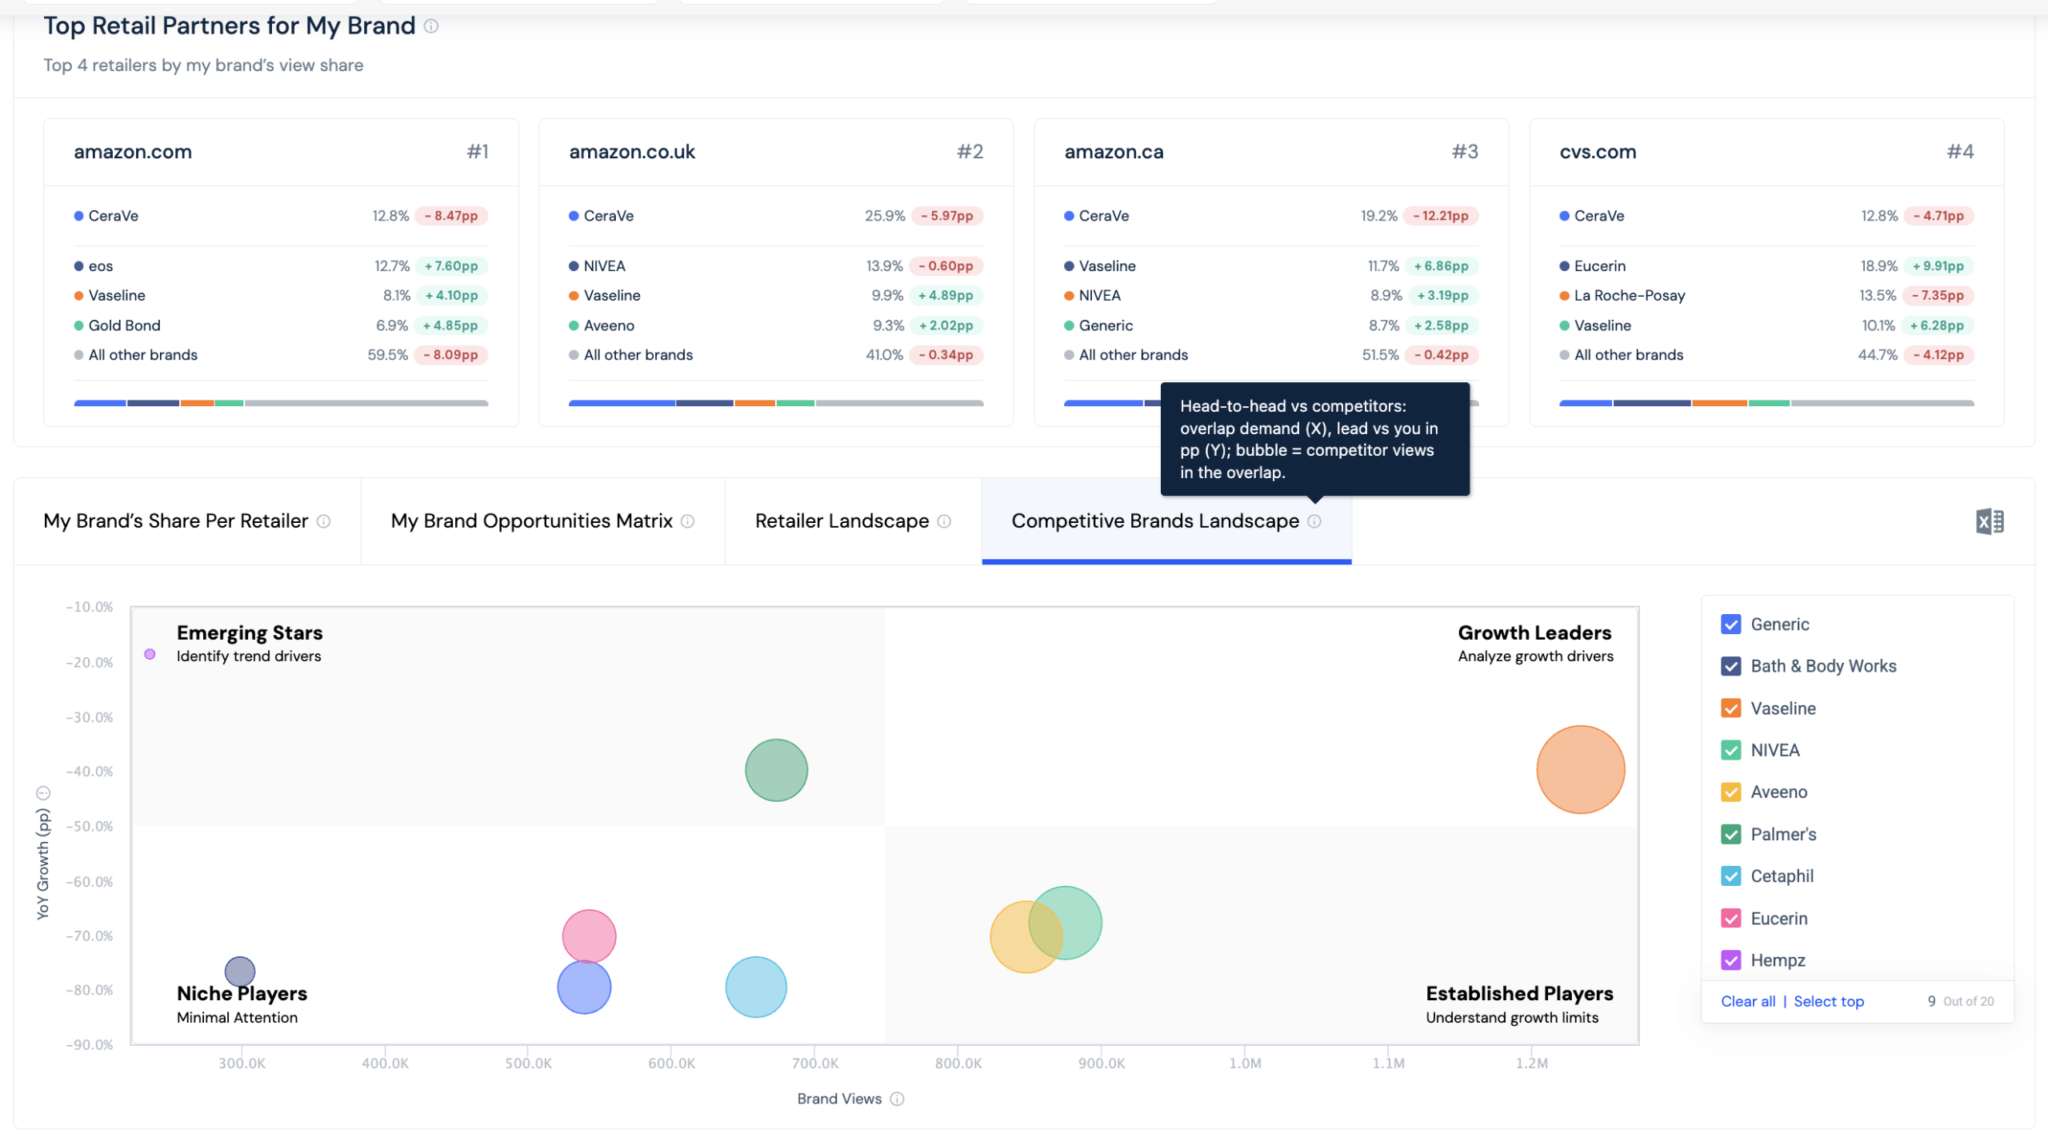Click amazon.com share distribution bar
The image size is (2048, 1137).
pyautogui.click(x=281, y=403)
